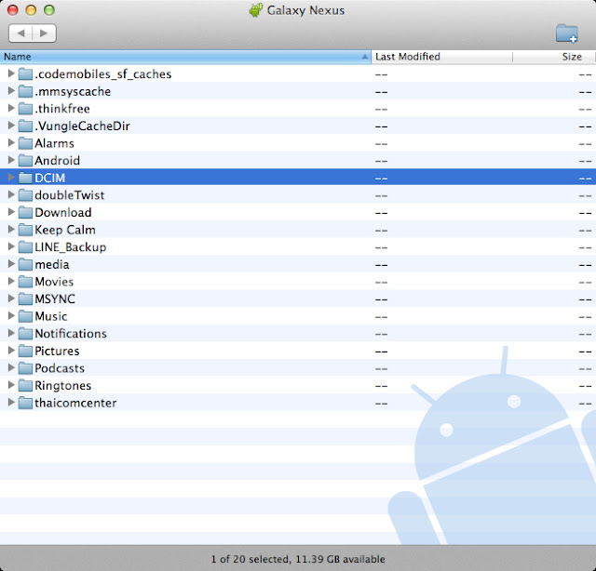Click the Notifications folder icon
This screenshot has height=571, width=596.
(25, 334)
